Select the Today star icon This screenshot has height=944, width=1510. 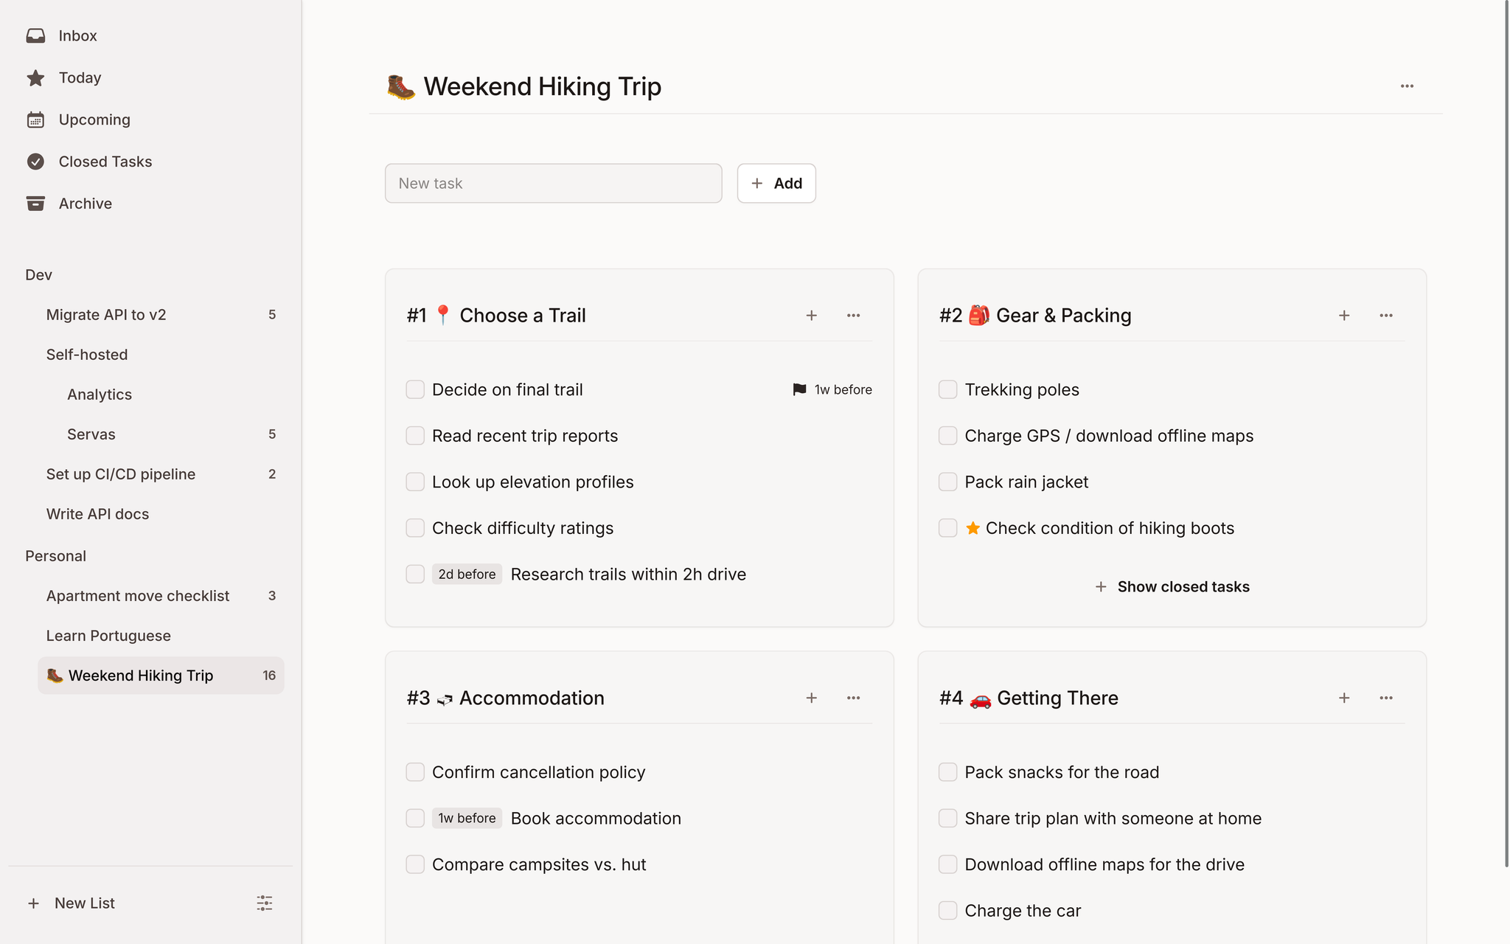tap(35, 77)
